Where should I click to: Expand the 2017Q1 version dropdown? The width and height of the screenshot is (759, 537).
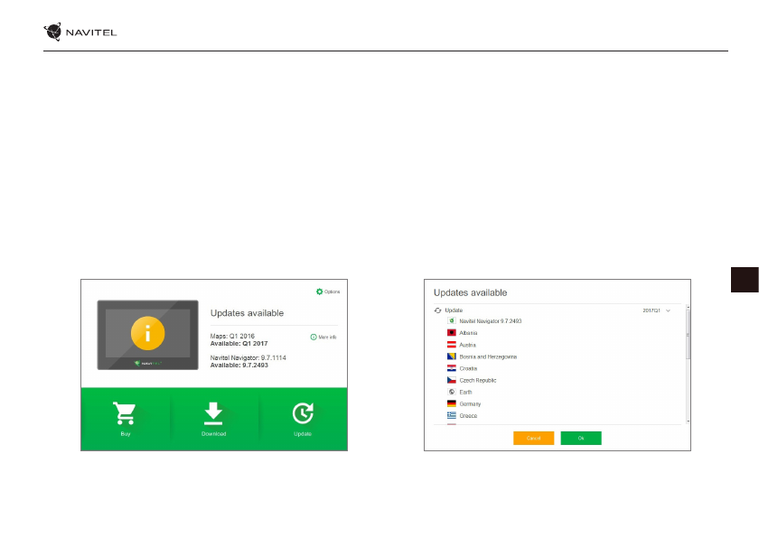tap(668, 310)
